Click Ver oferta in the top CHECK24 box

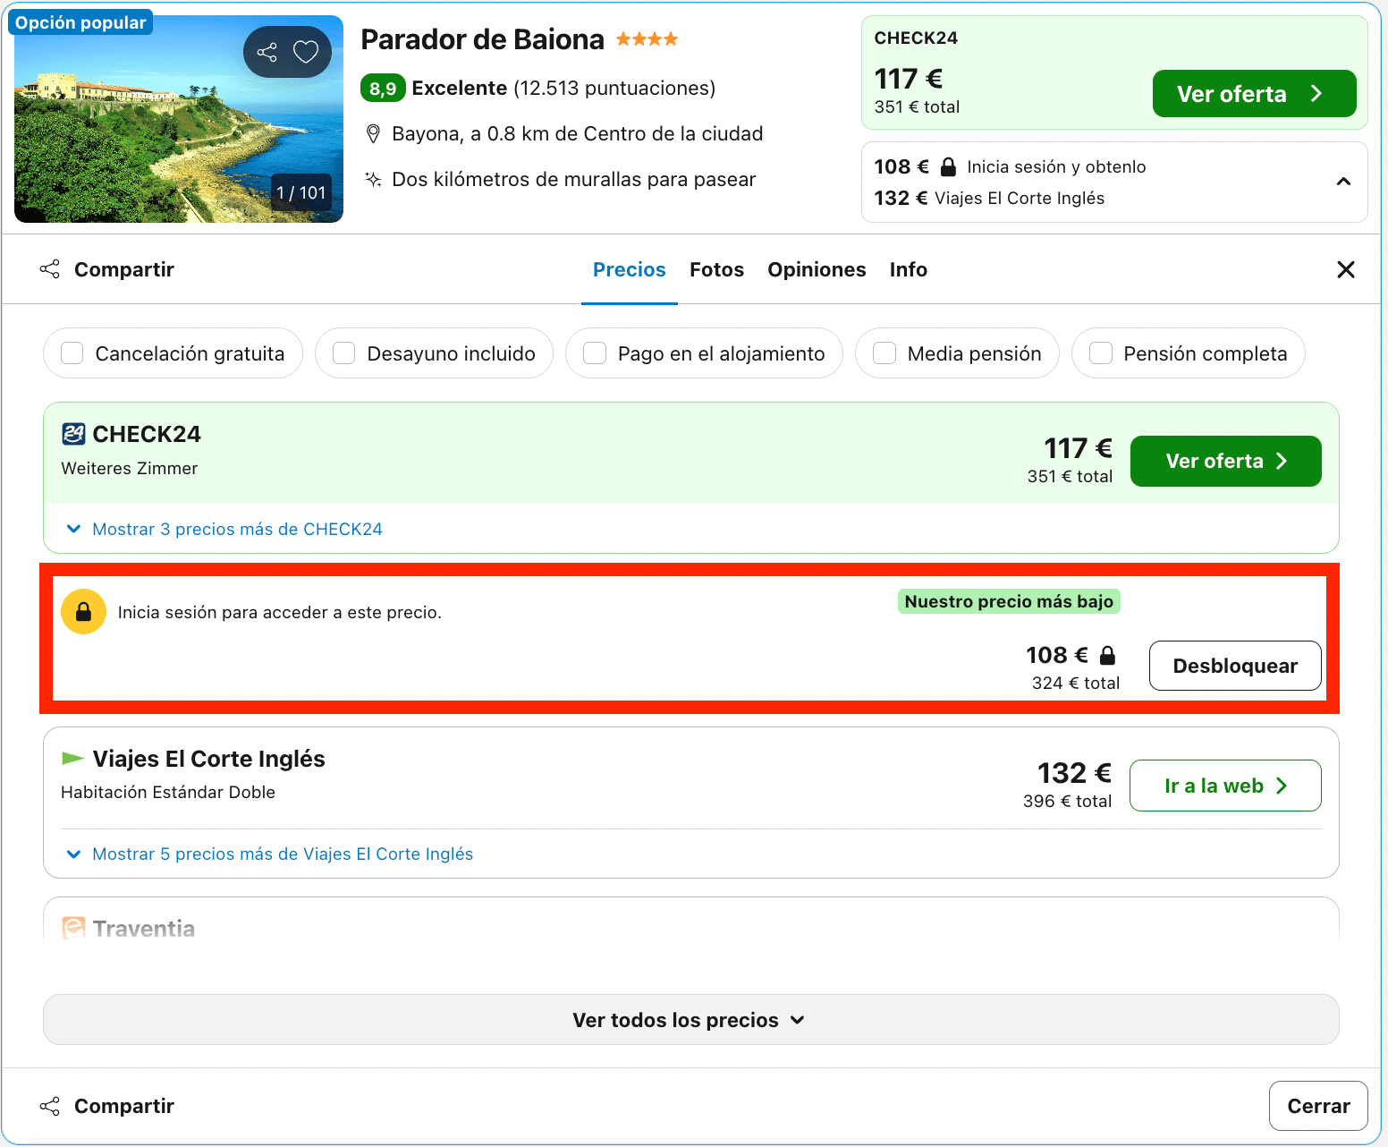pyautogui.click(x=1254, y=94)
